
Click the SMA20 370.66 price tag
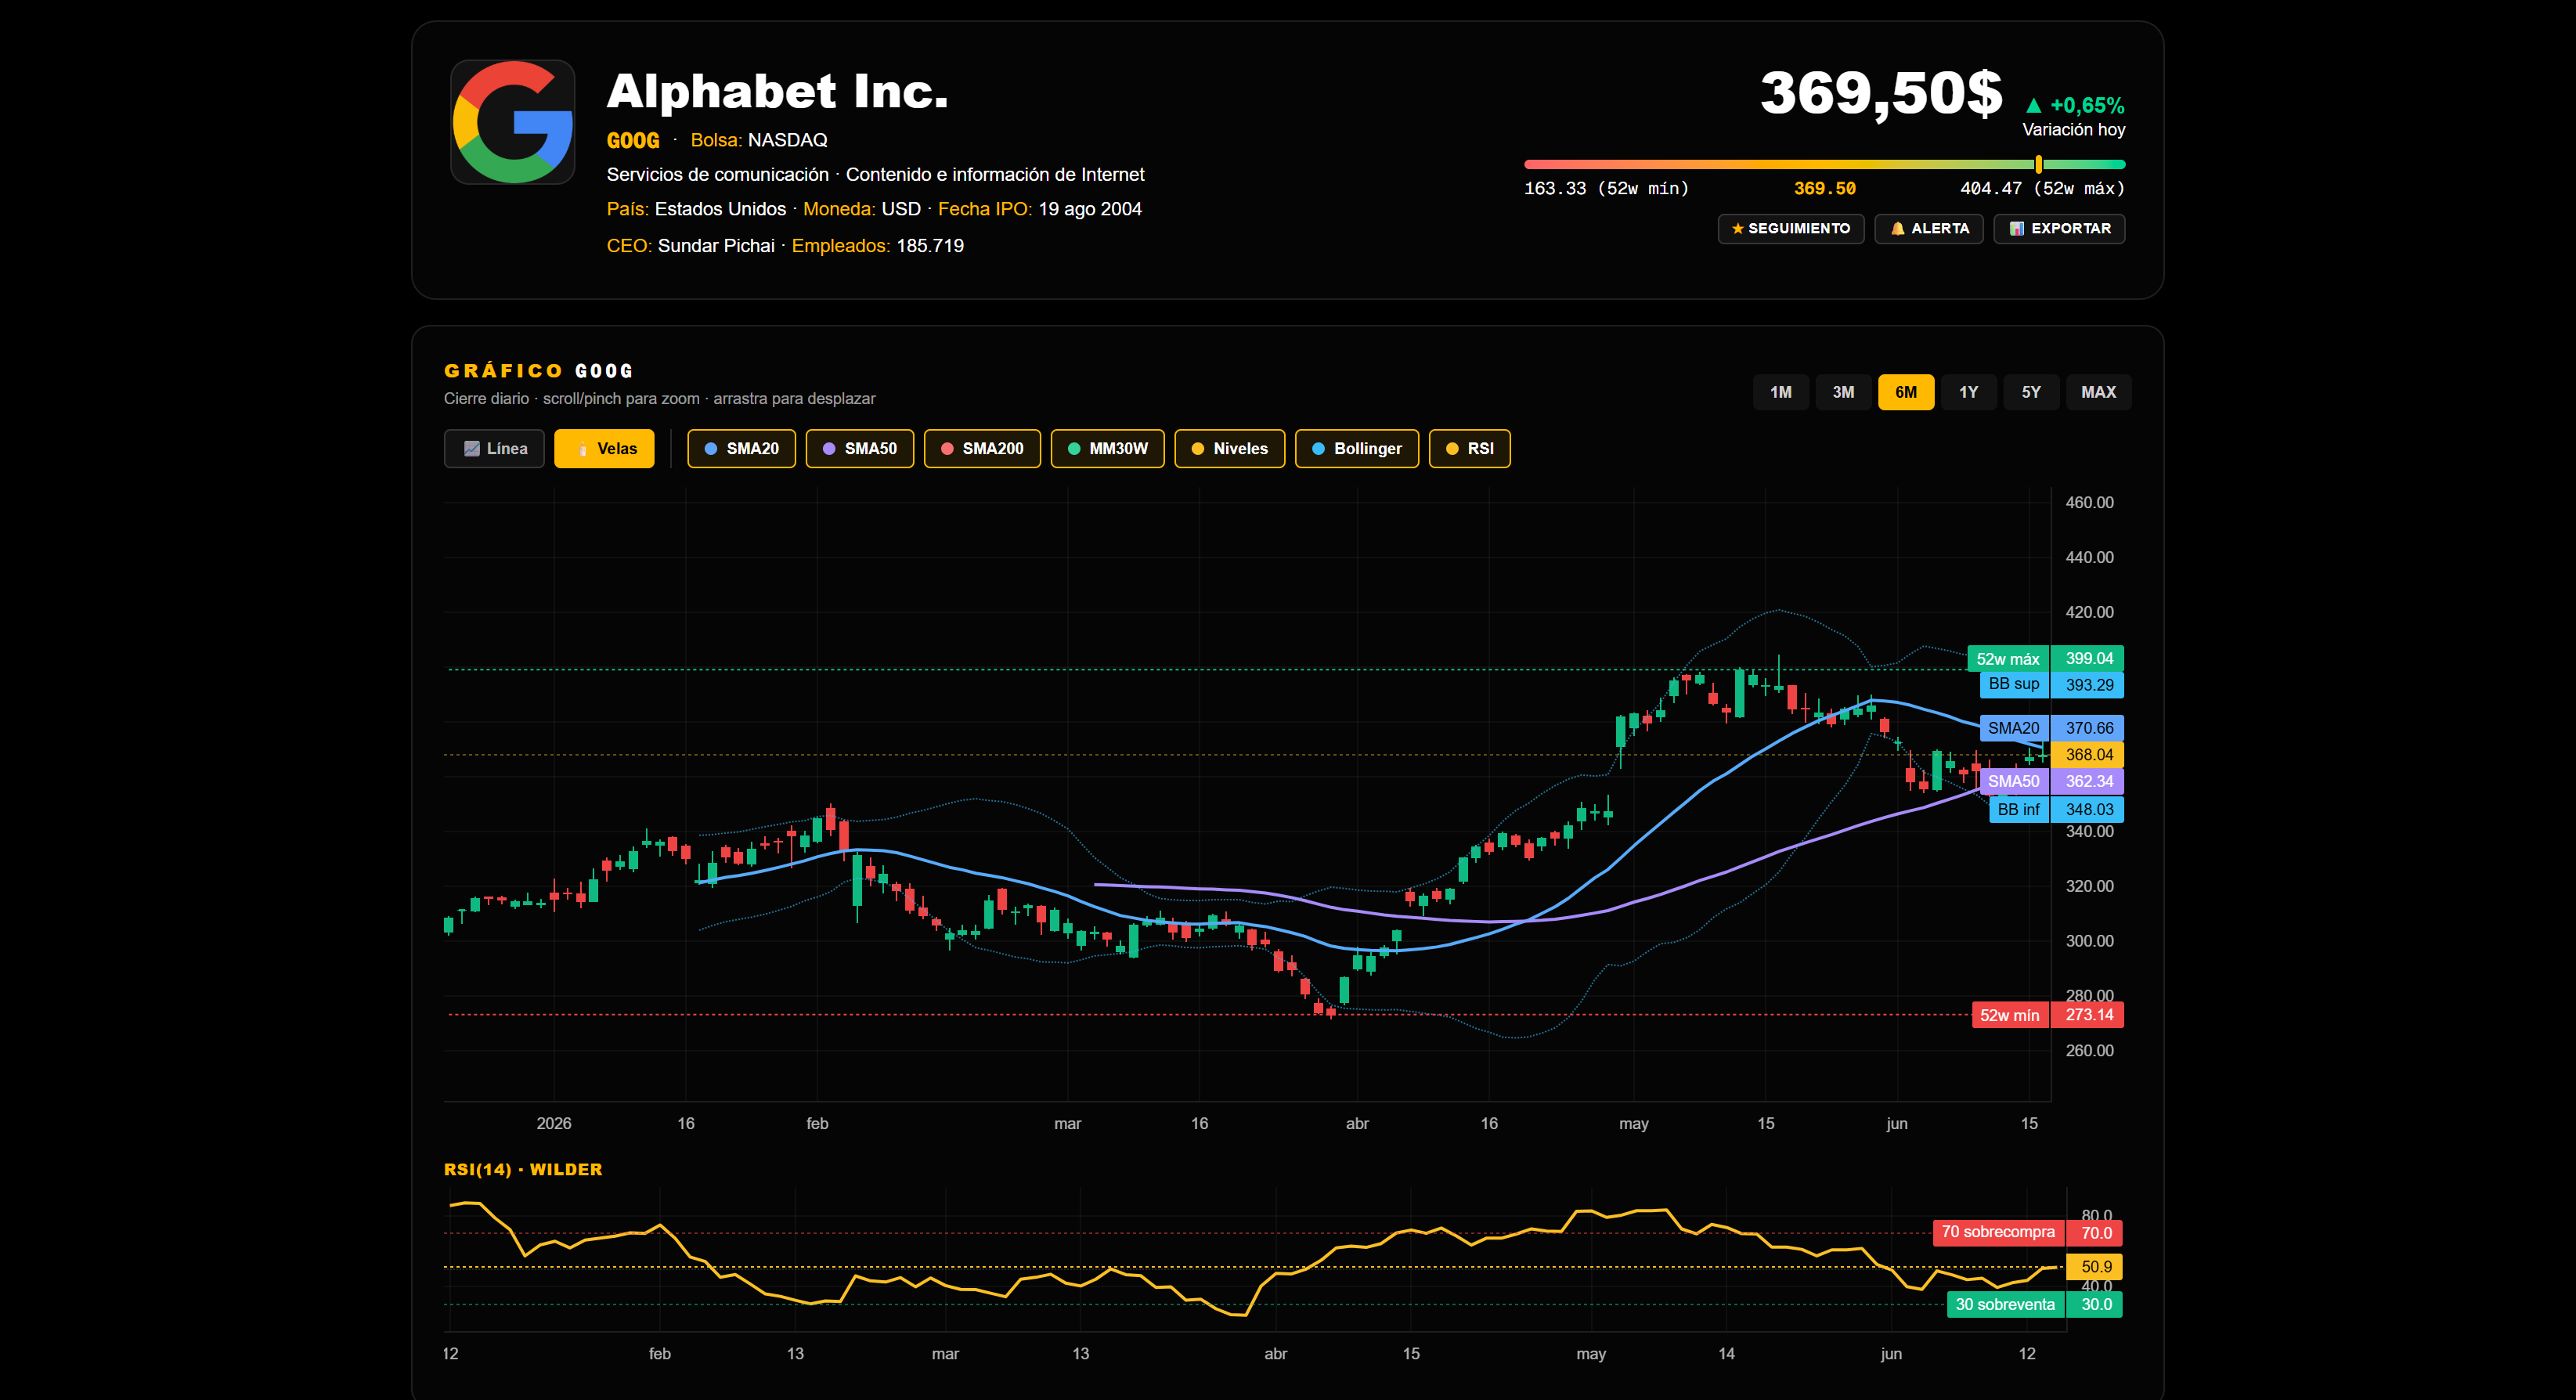tap(2051, 728)
